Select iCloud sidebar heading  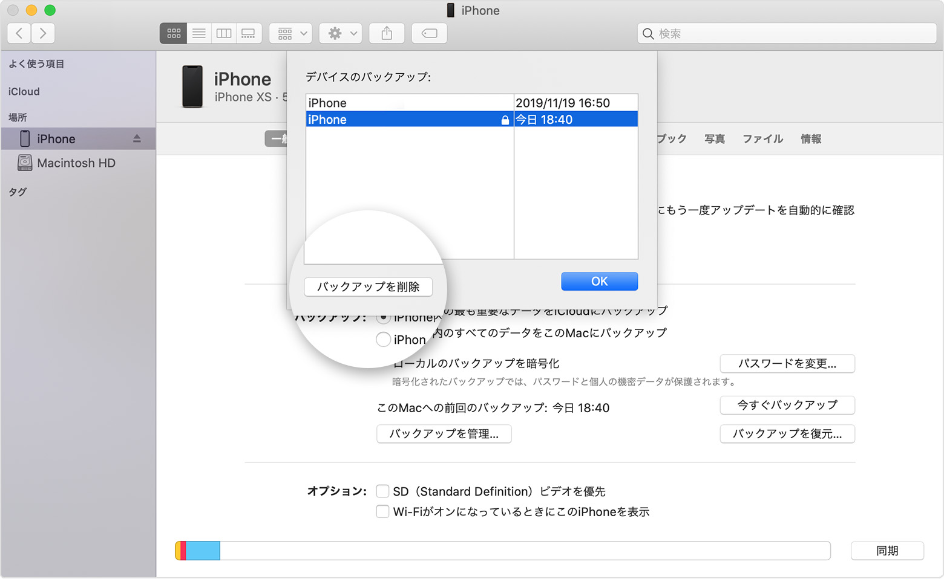pos(24,91)
